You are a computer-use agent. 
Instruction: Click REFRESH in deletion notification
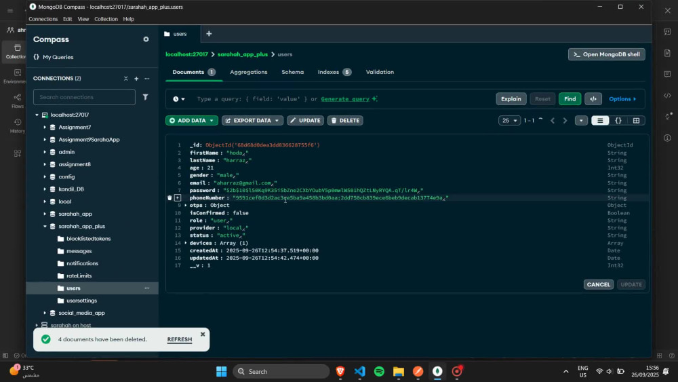(x=180, y=340)
